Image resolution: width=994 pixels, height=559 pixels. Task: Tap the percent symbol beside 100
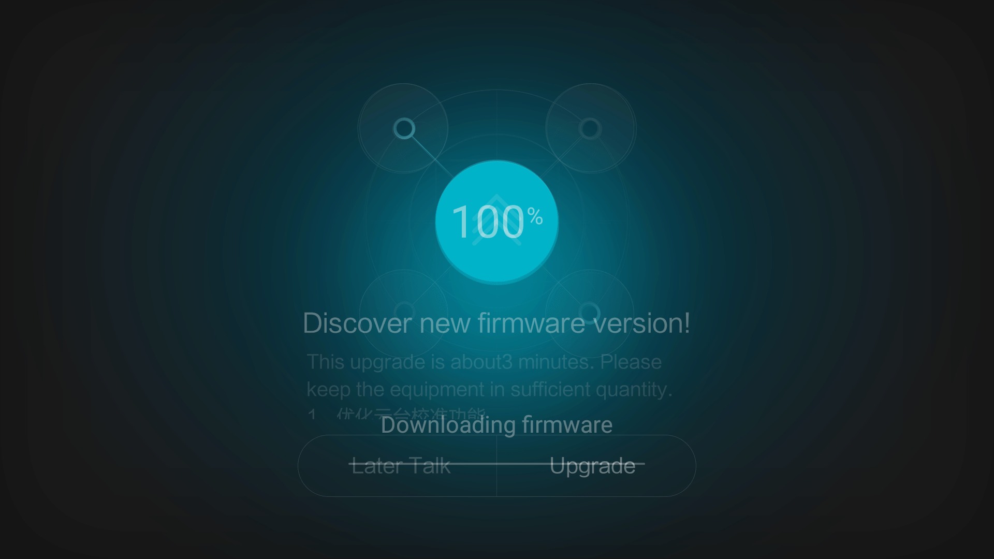coord(535,216)
